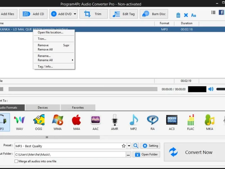
Task: Add preset to favorites with star icon
Action: coord(123,146)
